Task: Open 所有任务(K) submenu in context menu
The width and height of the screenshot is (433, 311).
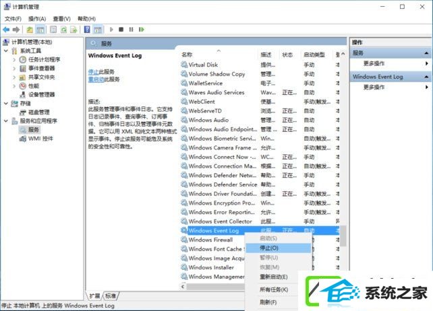Action: (274, 289)
